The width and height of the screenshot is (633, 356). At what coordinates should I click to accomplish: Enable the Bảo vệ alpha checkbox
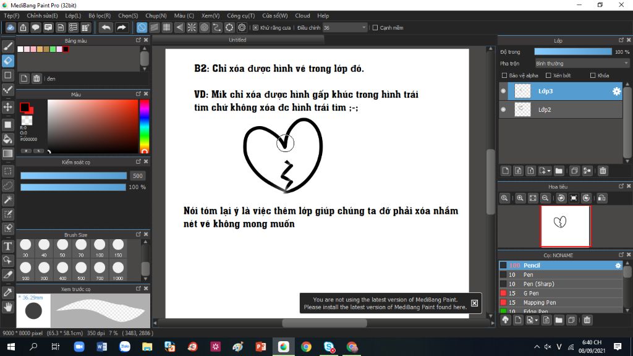tap(504, 75)
